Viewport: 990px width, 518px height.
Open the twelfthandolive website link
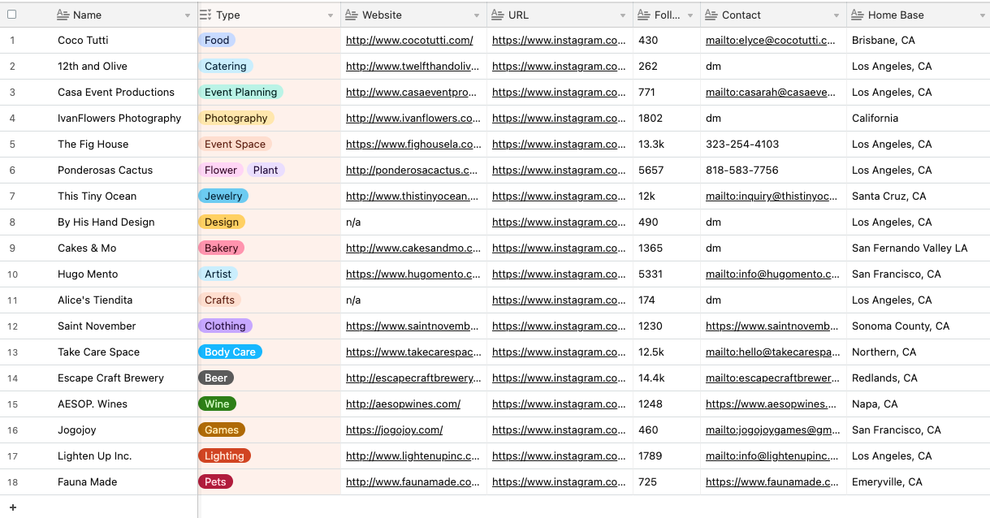coord(413,66)
